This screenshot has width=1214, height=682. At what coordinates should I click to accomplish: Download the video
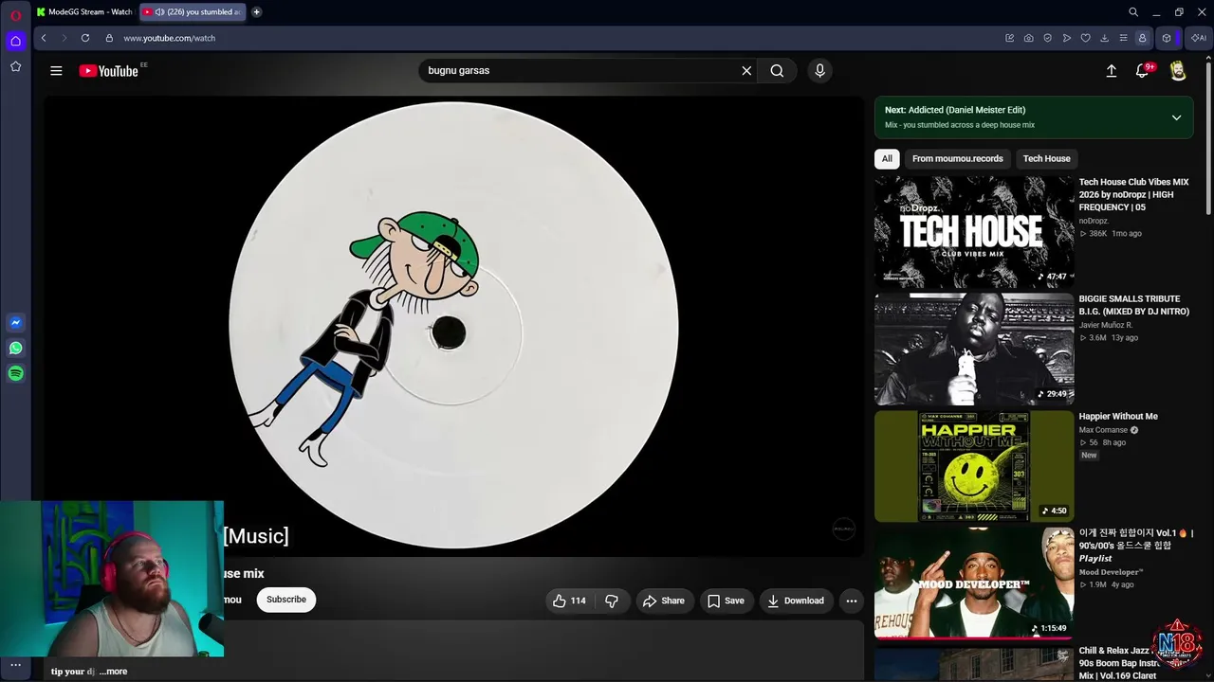[x=796, y=601]
